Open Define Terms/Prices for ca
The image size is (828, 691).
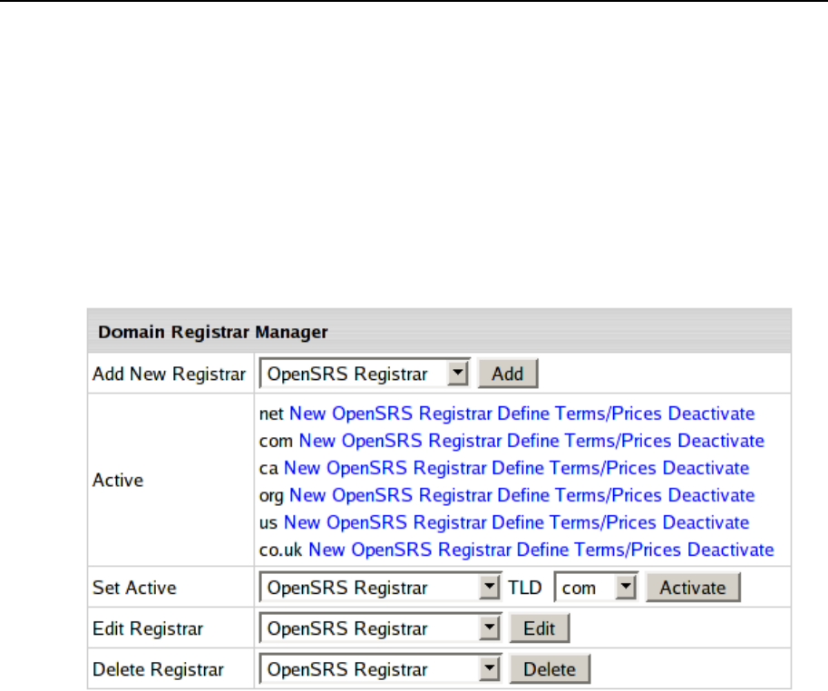pos(574,468)
